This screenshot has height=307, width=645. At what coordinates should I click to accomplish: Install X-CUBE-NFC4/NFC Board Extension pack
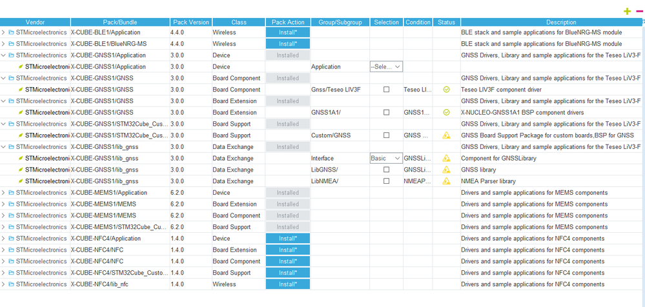tap(288, 250)
